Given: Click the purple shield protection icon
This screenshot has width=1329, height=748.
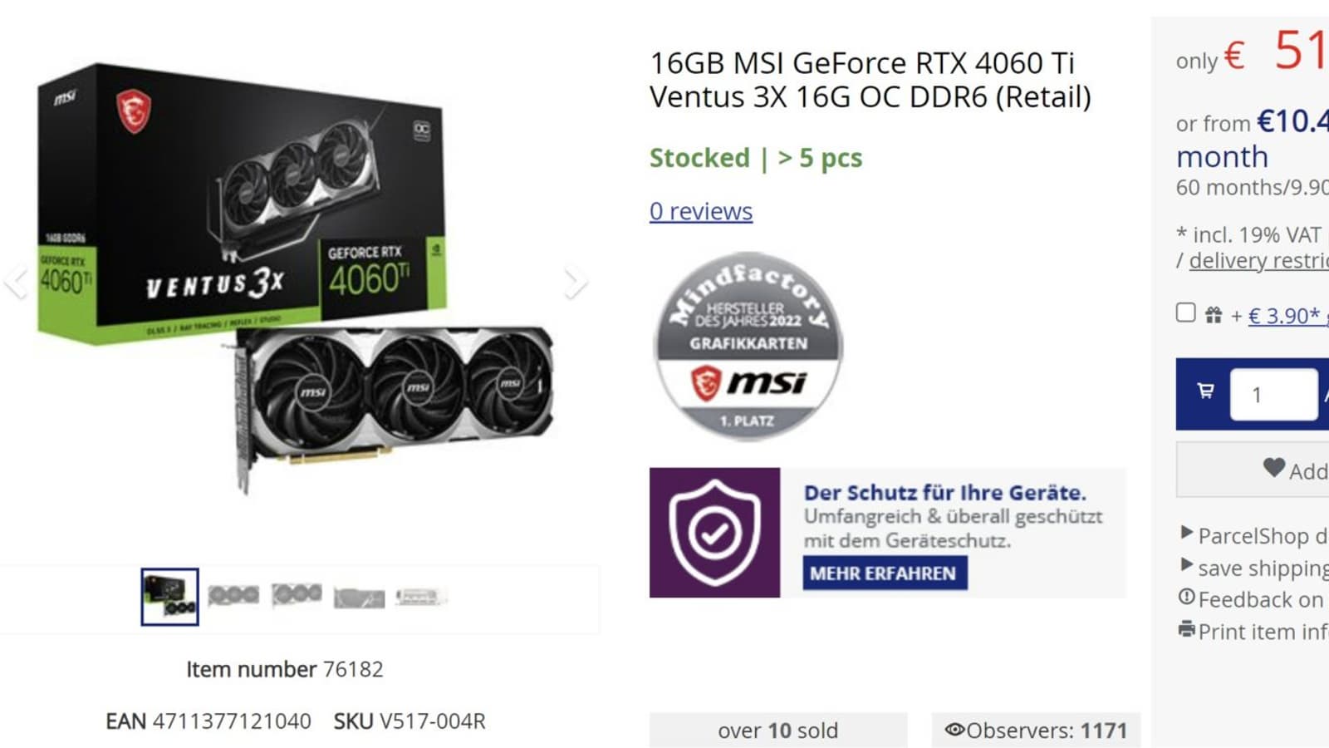Looking at the screenshot, I should coord(714,533).
